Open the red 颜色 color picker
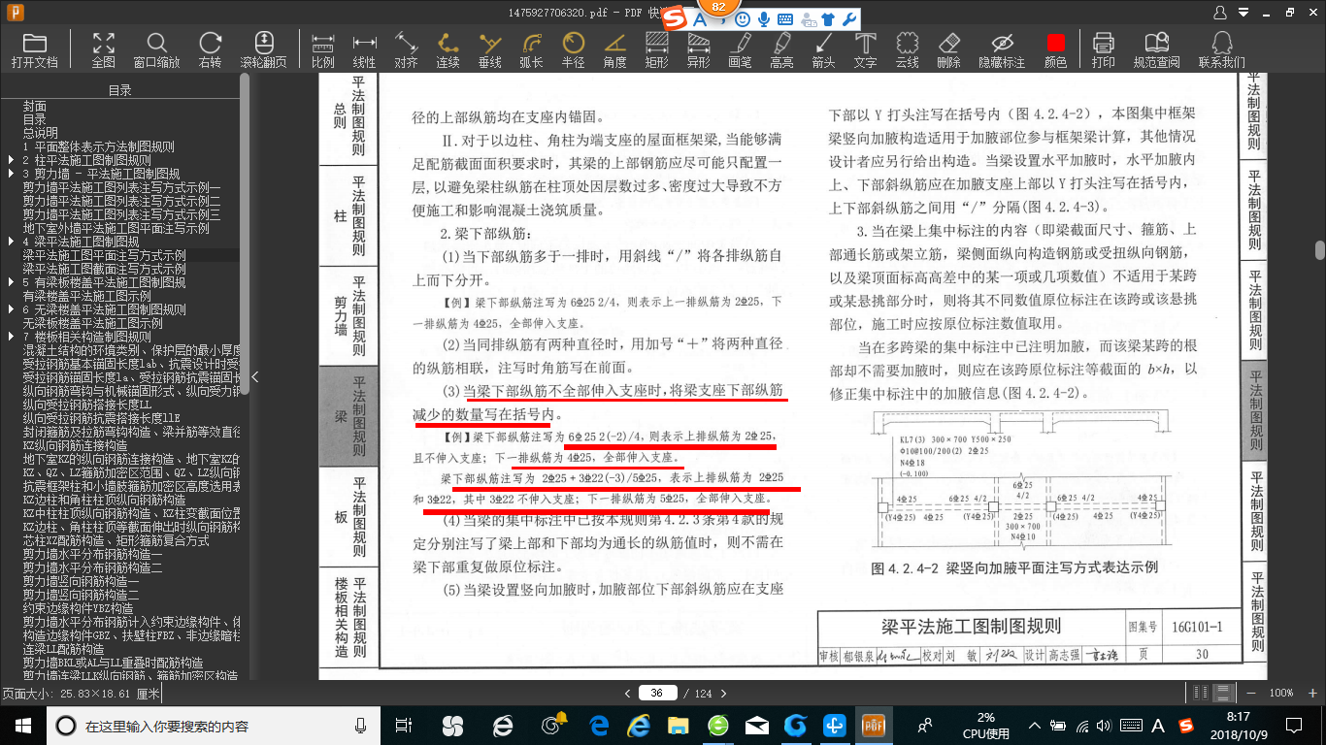The height and width of the screenshot is (745, 1326). [x=1055, y=50]
